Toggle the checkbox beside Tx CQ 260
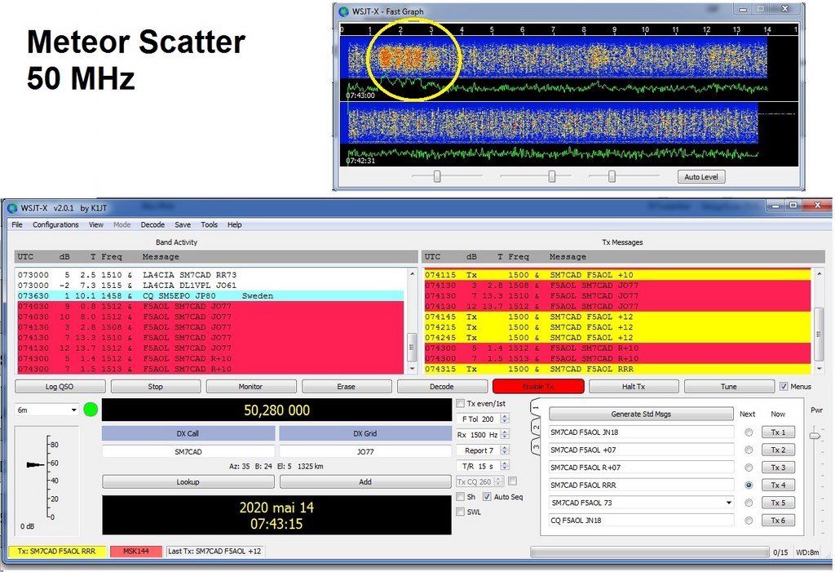The height and width of the screenshot is (572, 835). (512, 481)
